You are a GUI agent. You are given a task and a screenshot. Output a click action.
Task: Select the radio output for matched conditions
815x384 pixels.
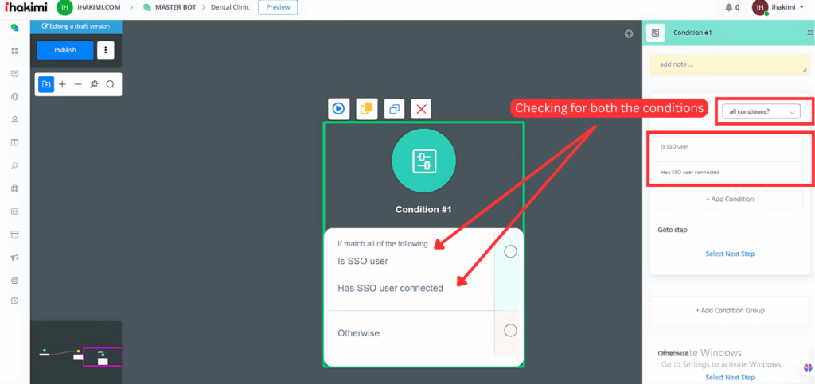(510, 251)
